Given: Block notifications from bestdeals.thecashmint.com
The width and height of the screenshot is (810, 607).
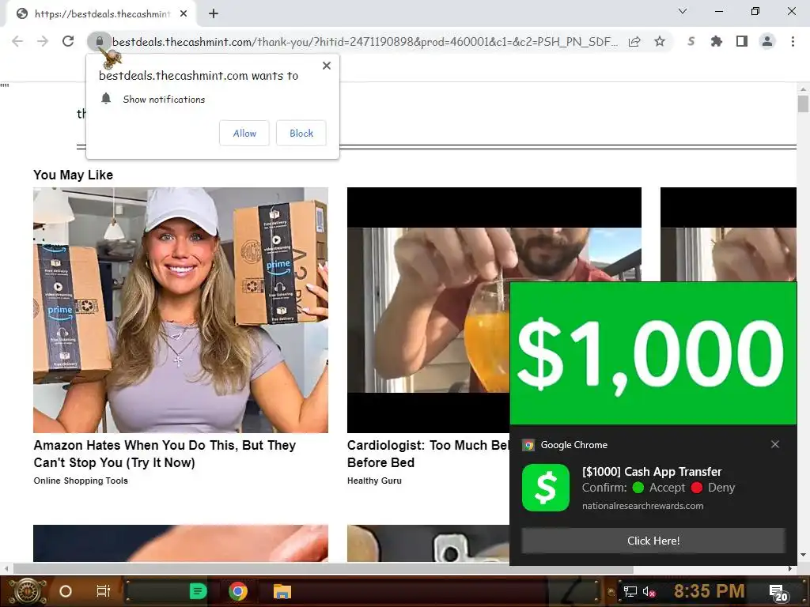Looking at the screenshot, I should tap(301, 133).
